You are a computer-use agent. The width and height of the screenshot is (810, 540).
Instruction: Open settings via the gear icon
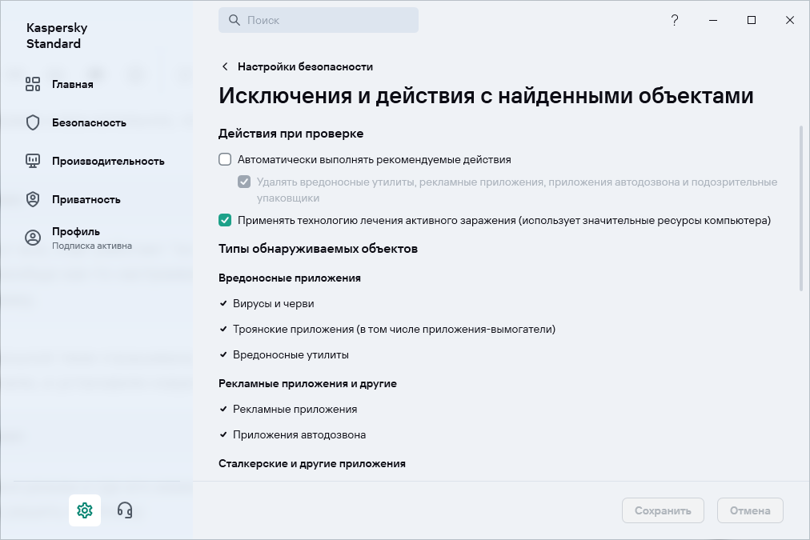[85, 510]
